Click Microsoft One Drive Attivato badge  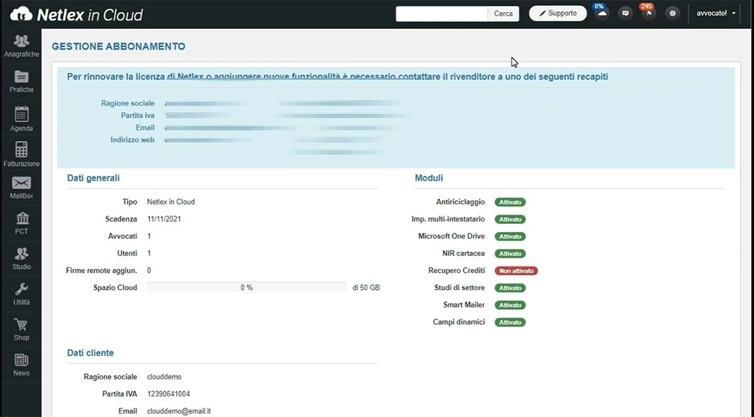click(x=510, y=236)
